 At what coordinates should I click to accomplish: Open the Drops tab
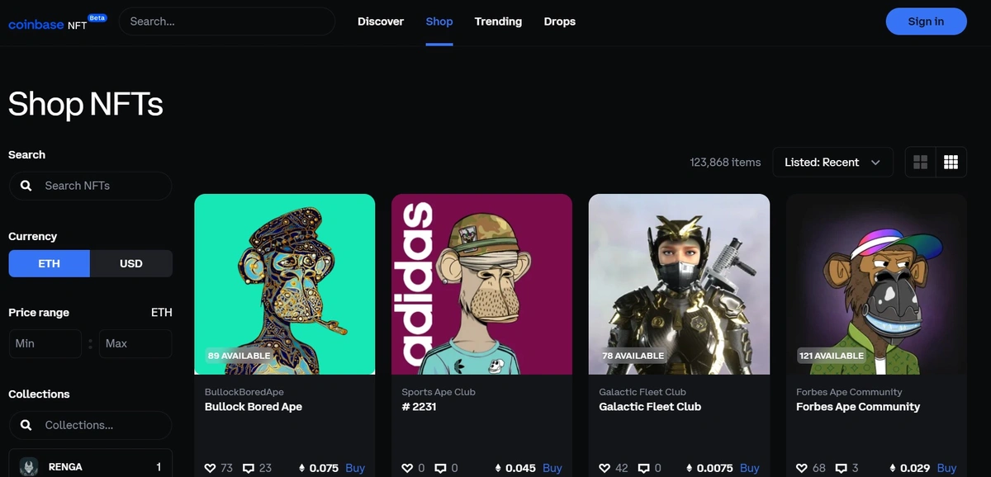point(560,21)
